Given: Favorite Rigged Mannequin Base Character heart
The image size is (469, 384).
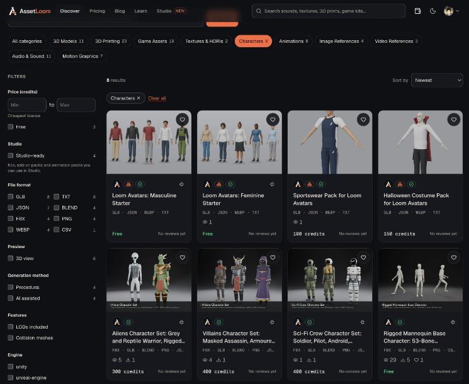Looking at the screenshot, I should [454, 257].
